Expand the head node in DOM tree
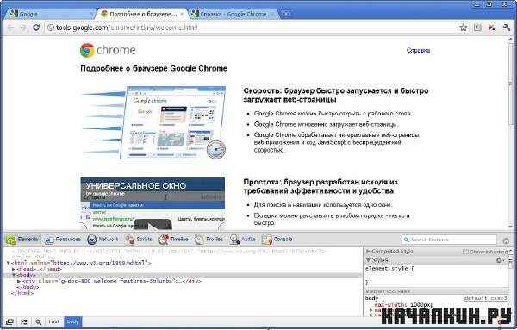The height and width of the screenshot is (330, 517). tap(14, 269)
